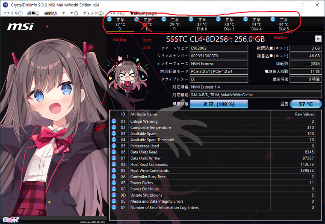Select the Power On Hours attribute name
Screen dimensions: 325x224
144,189
